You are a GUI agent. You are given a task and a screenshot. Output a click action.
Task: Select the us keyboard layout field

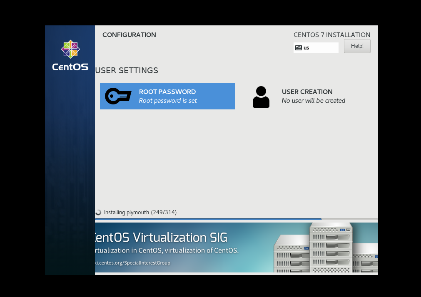click(x=316, y=48)
